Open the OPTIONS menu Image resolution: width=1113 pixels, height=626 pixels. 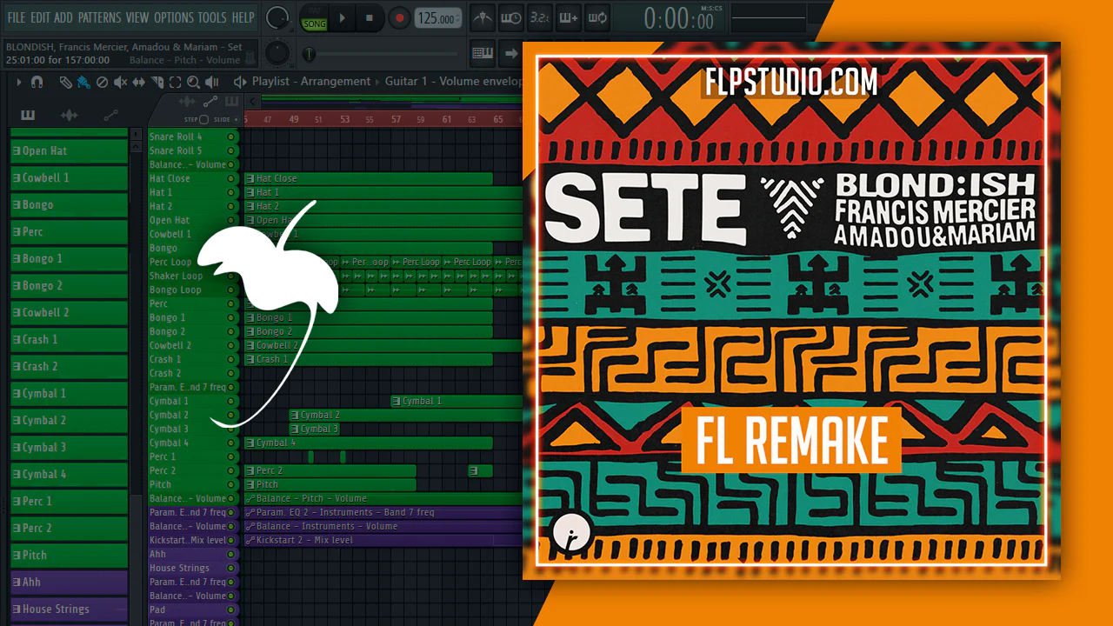click(x=174, y=17)
